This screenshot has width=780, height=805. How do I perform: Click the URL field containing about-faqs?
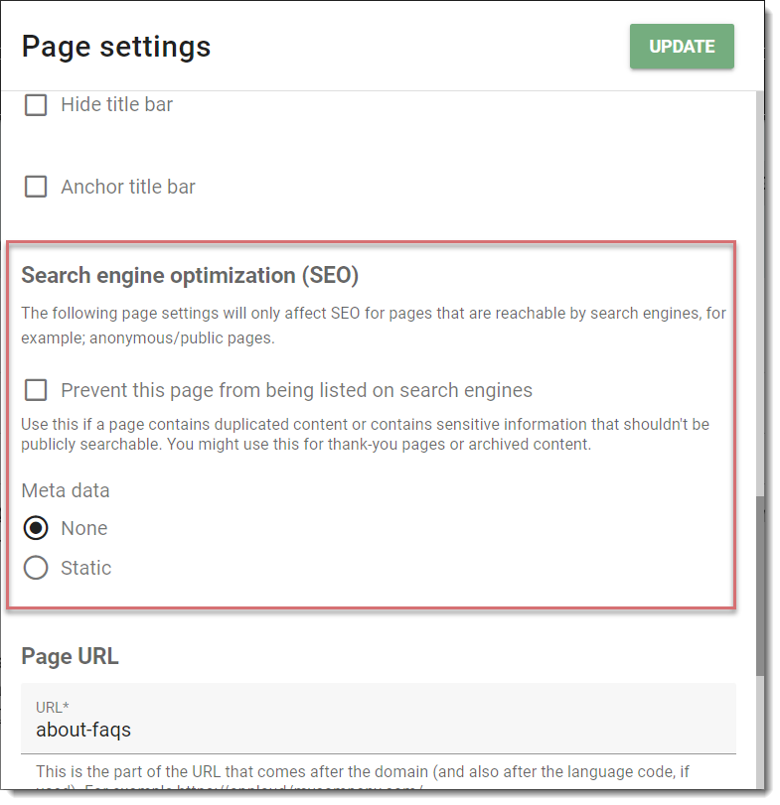point(379,719)
